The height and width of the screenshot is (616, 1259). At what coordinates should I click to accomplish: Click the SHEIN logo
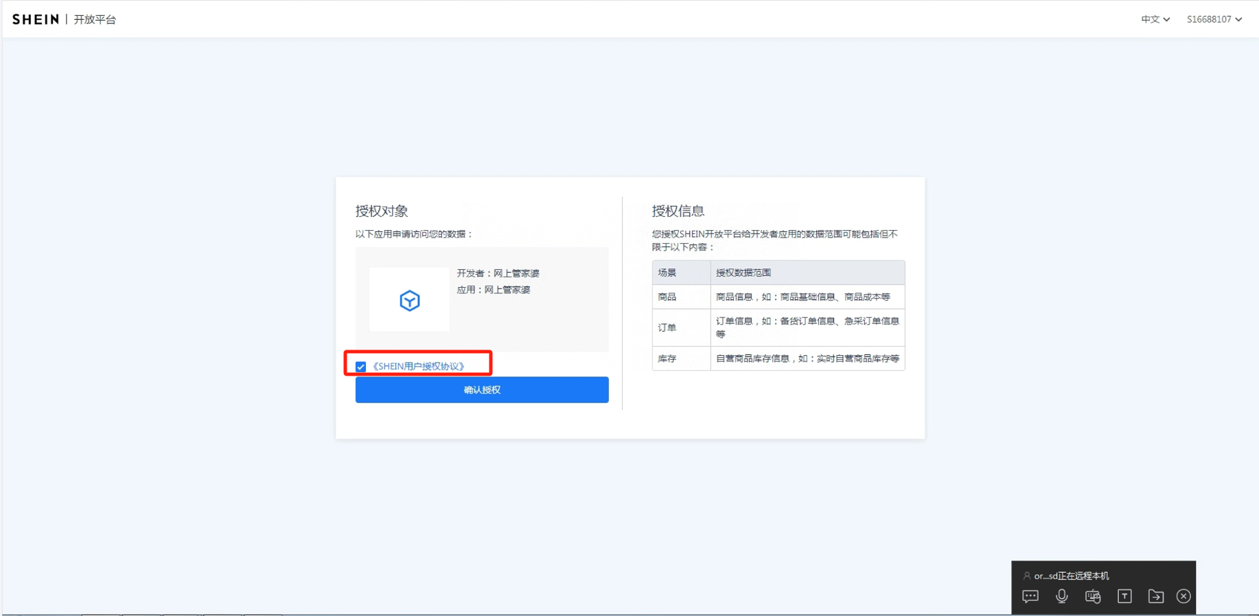click(36, 19)
